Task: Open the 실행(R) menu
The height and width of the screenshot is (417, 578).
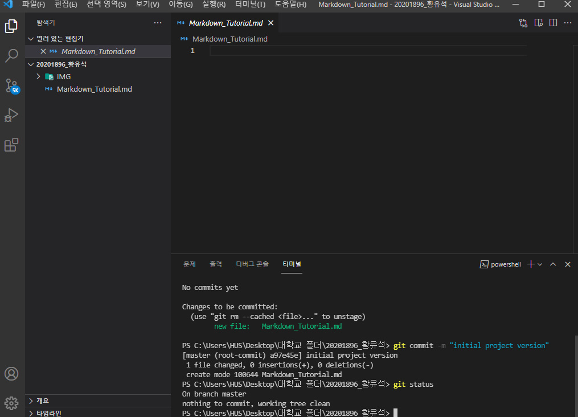Action: click(x=214, y=5)
